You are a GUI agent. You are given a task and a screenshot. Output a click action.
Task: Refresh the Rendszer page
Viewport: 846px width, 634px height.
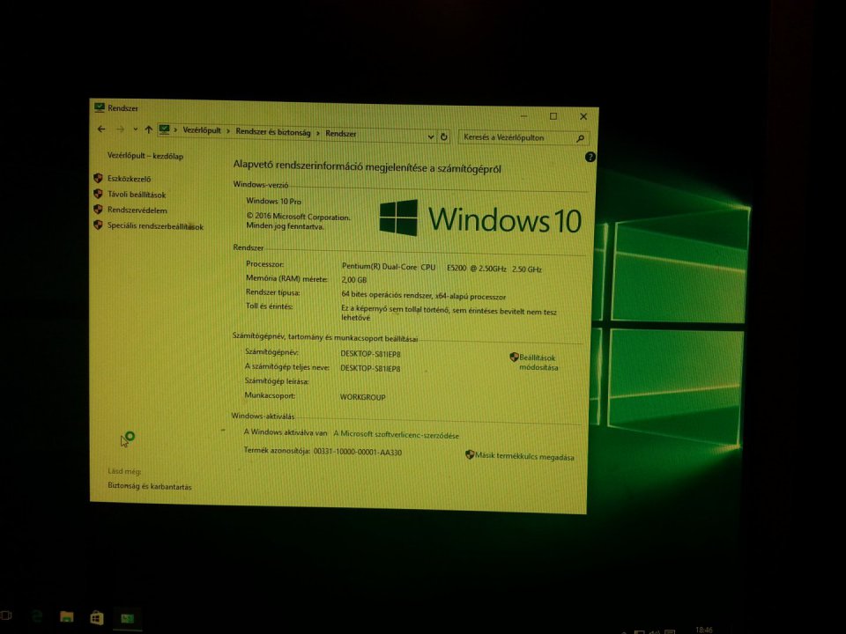tap(443, 137)
